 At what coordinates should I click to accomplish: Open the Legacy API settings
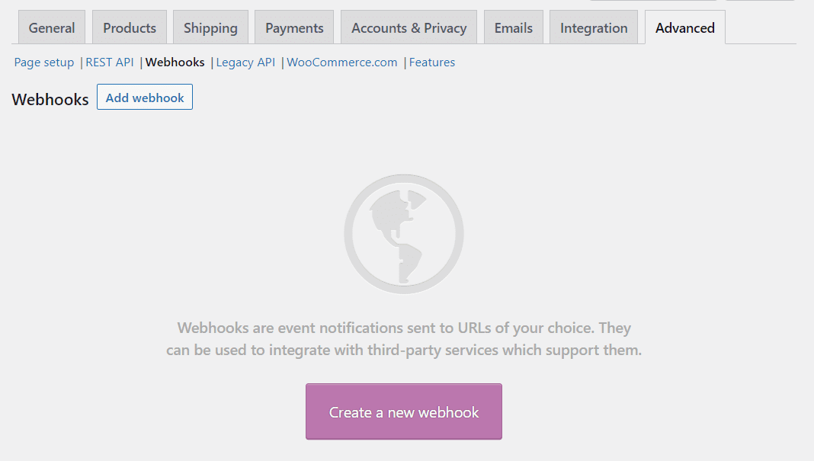tap(245, 62)
